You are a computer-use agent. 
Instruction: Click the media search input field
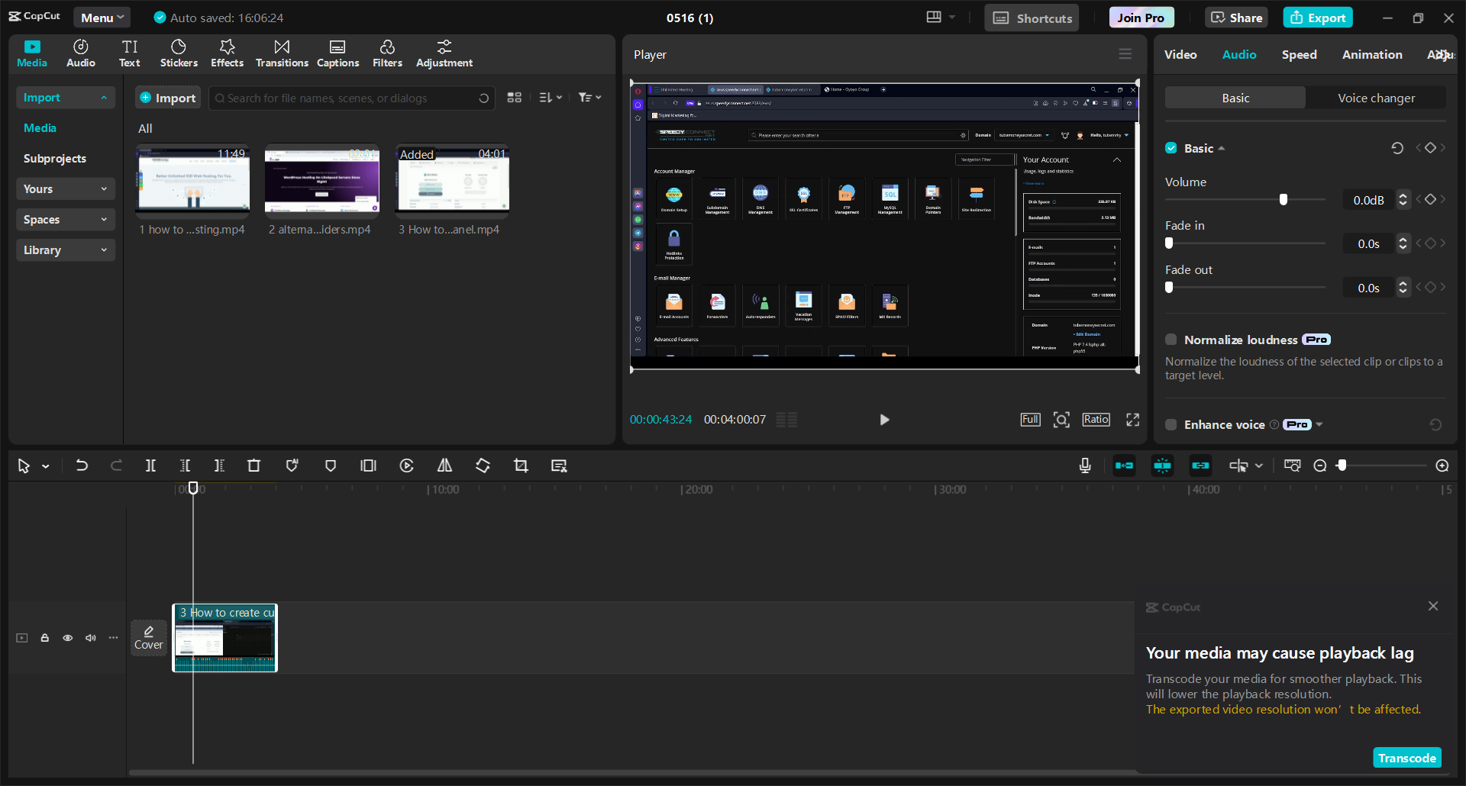pyautogui.click(x=351, y=98)
